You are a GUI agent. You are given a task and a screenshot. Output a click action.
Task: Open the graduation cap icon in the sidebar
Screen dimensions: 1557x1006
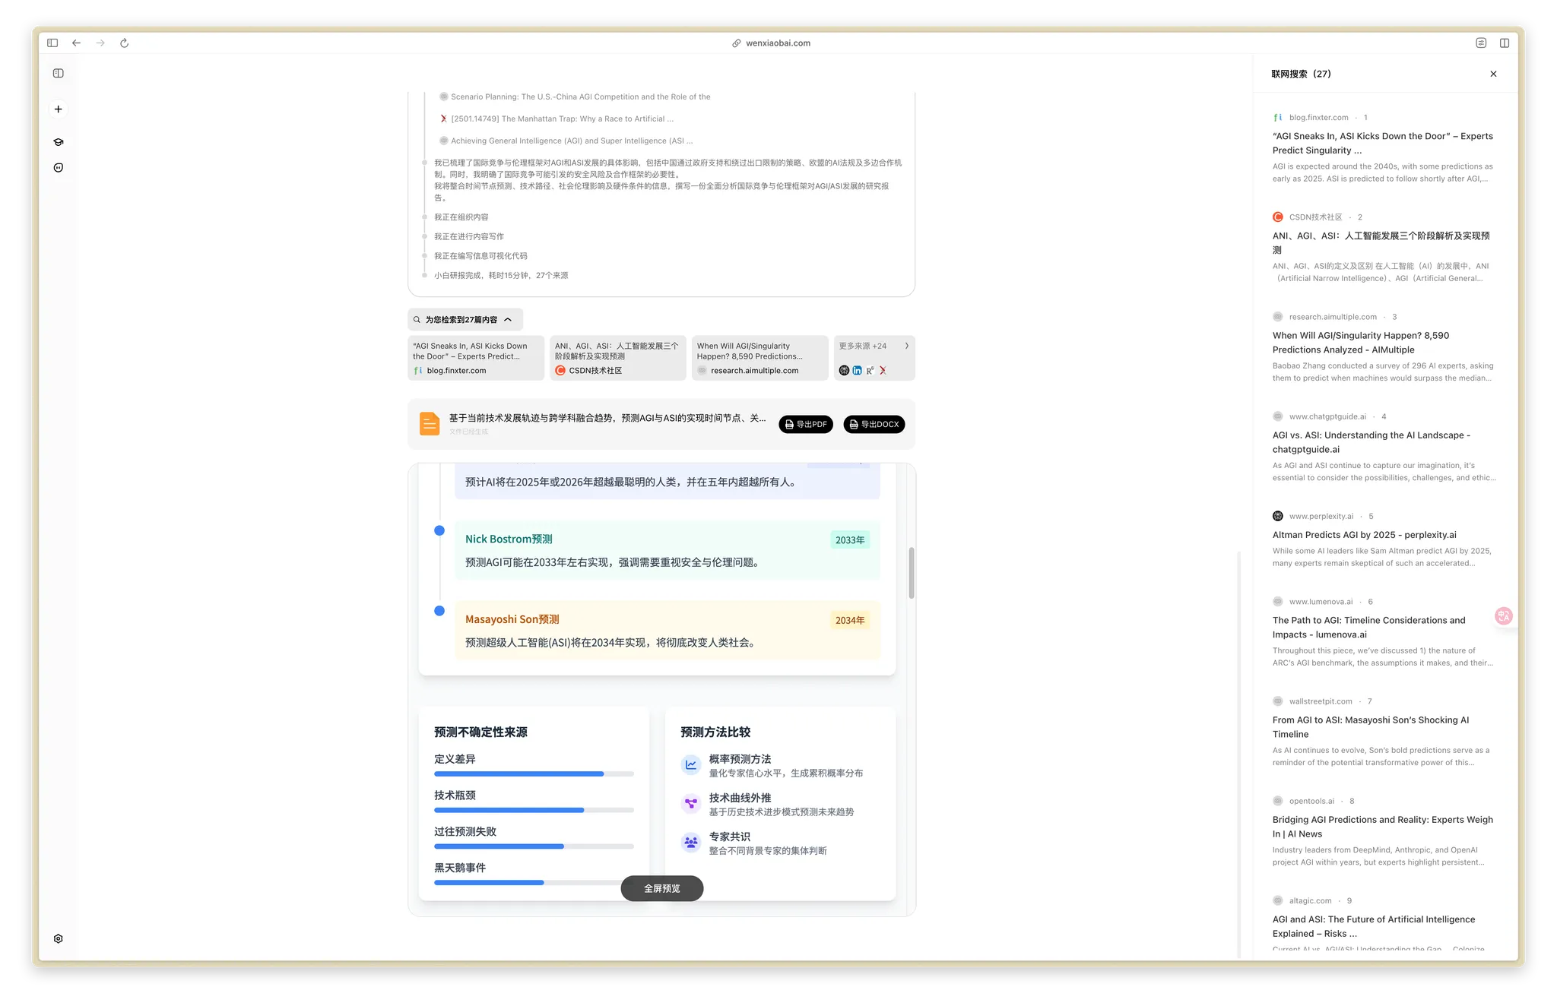(59, 142)
